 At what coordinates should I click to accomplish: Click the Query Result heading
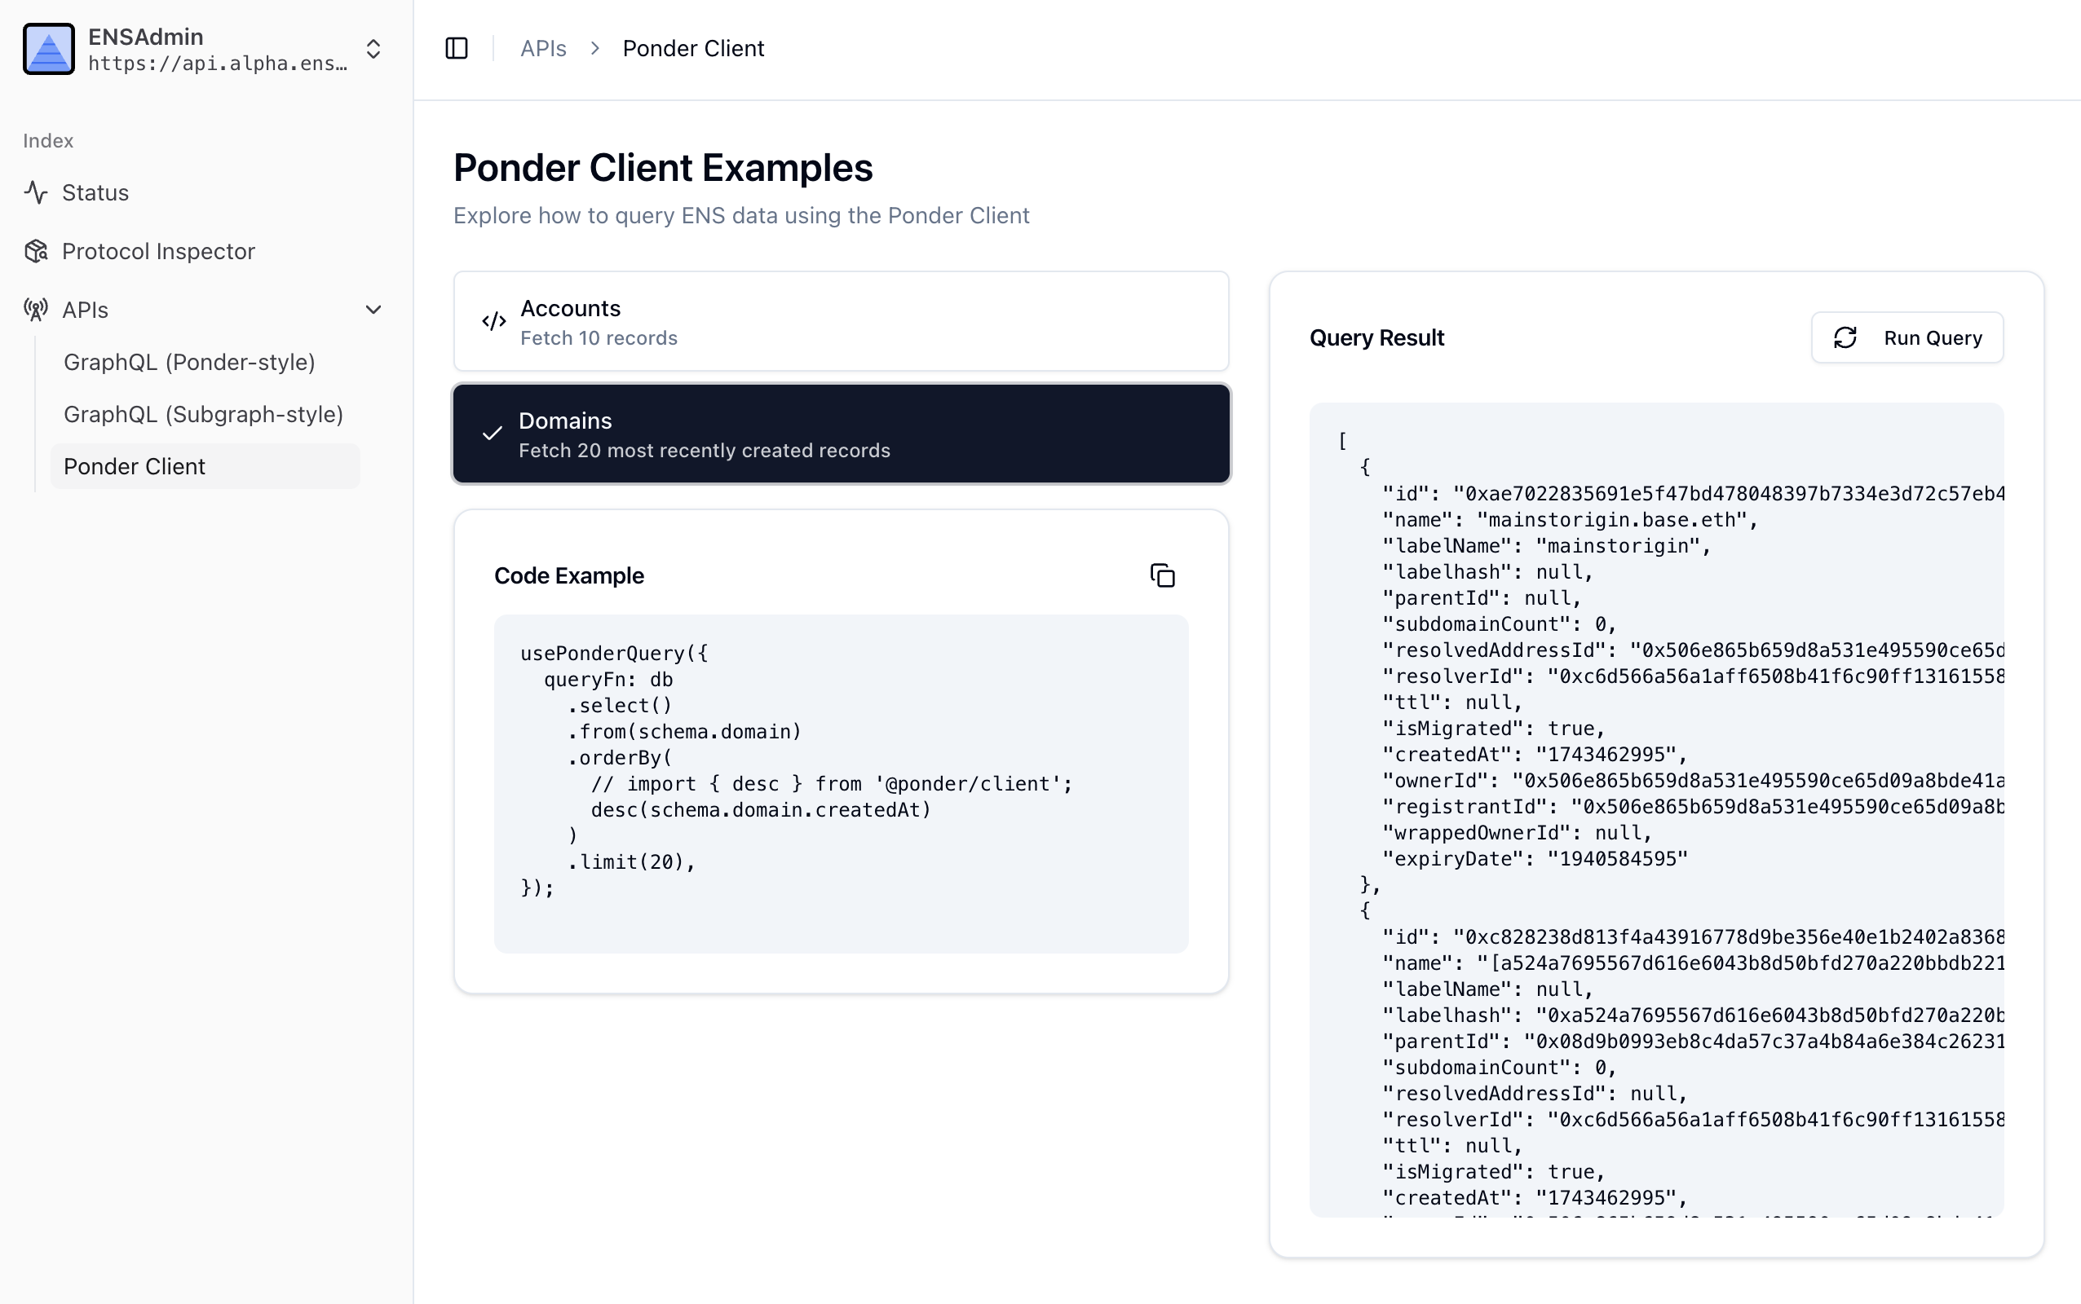click(1376, 337)
